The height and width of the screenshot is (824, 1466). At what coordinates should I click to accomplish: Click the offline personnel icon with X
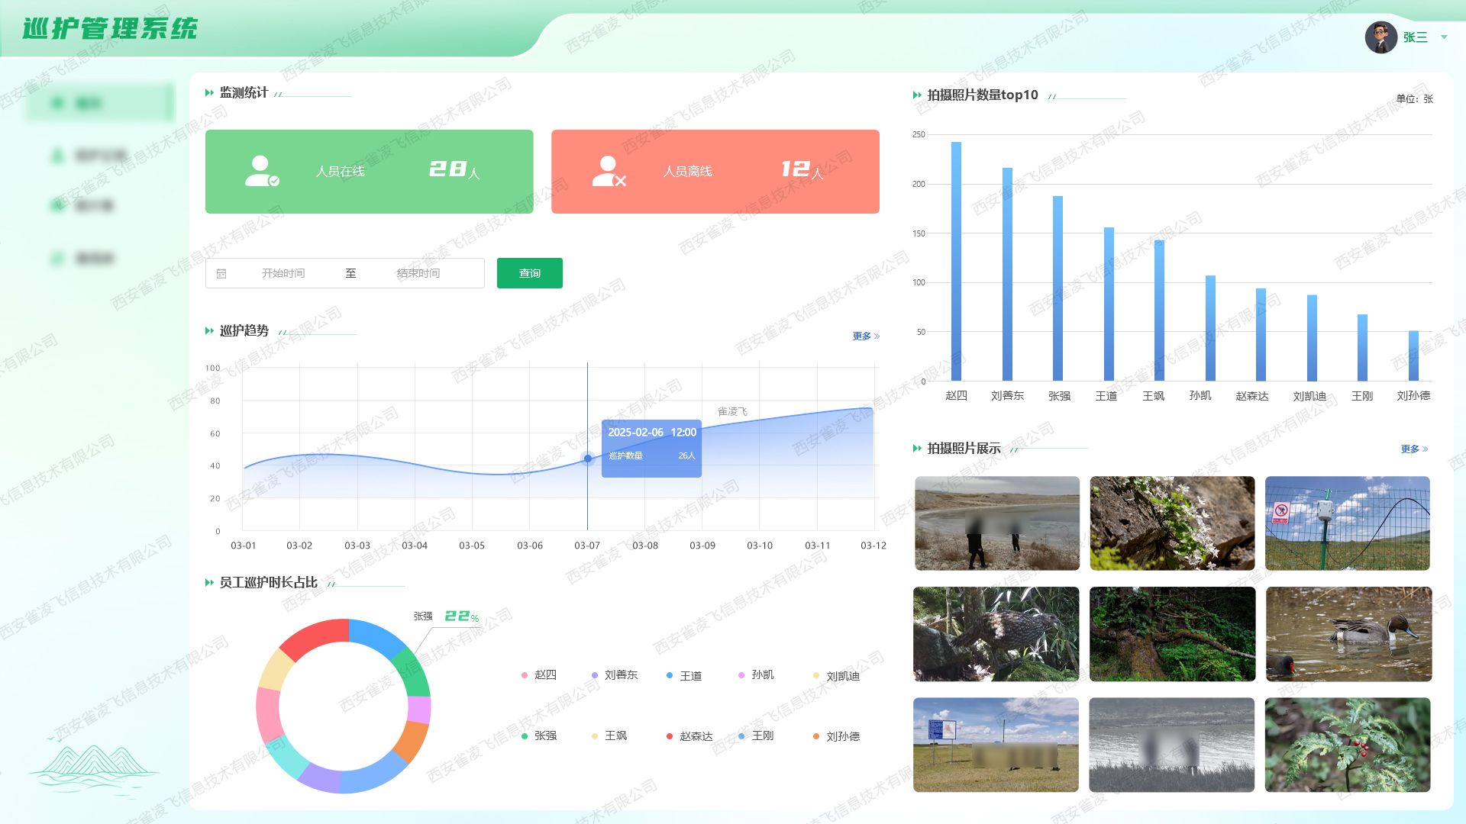click(609, 171)
